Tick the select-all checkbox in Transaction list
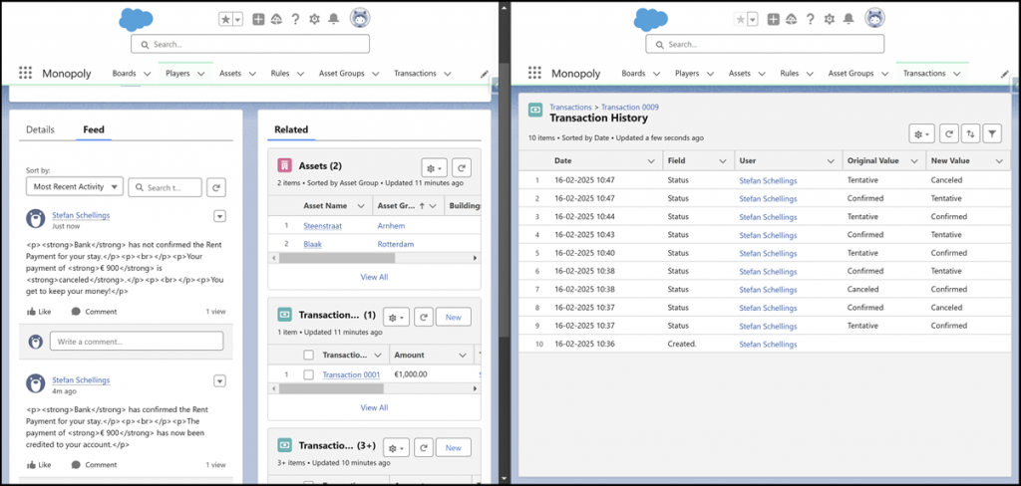The width and height of the screenshot is (1021, 486). (309, 355)
